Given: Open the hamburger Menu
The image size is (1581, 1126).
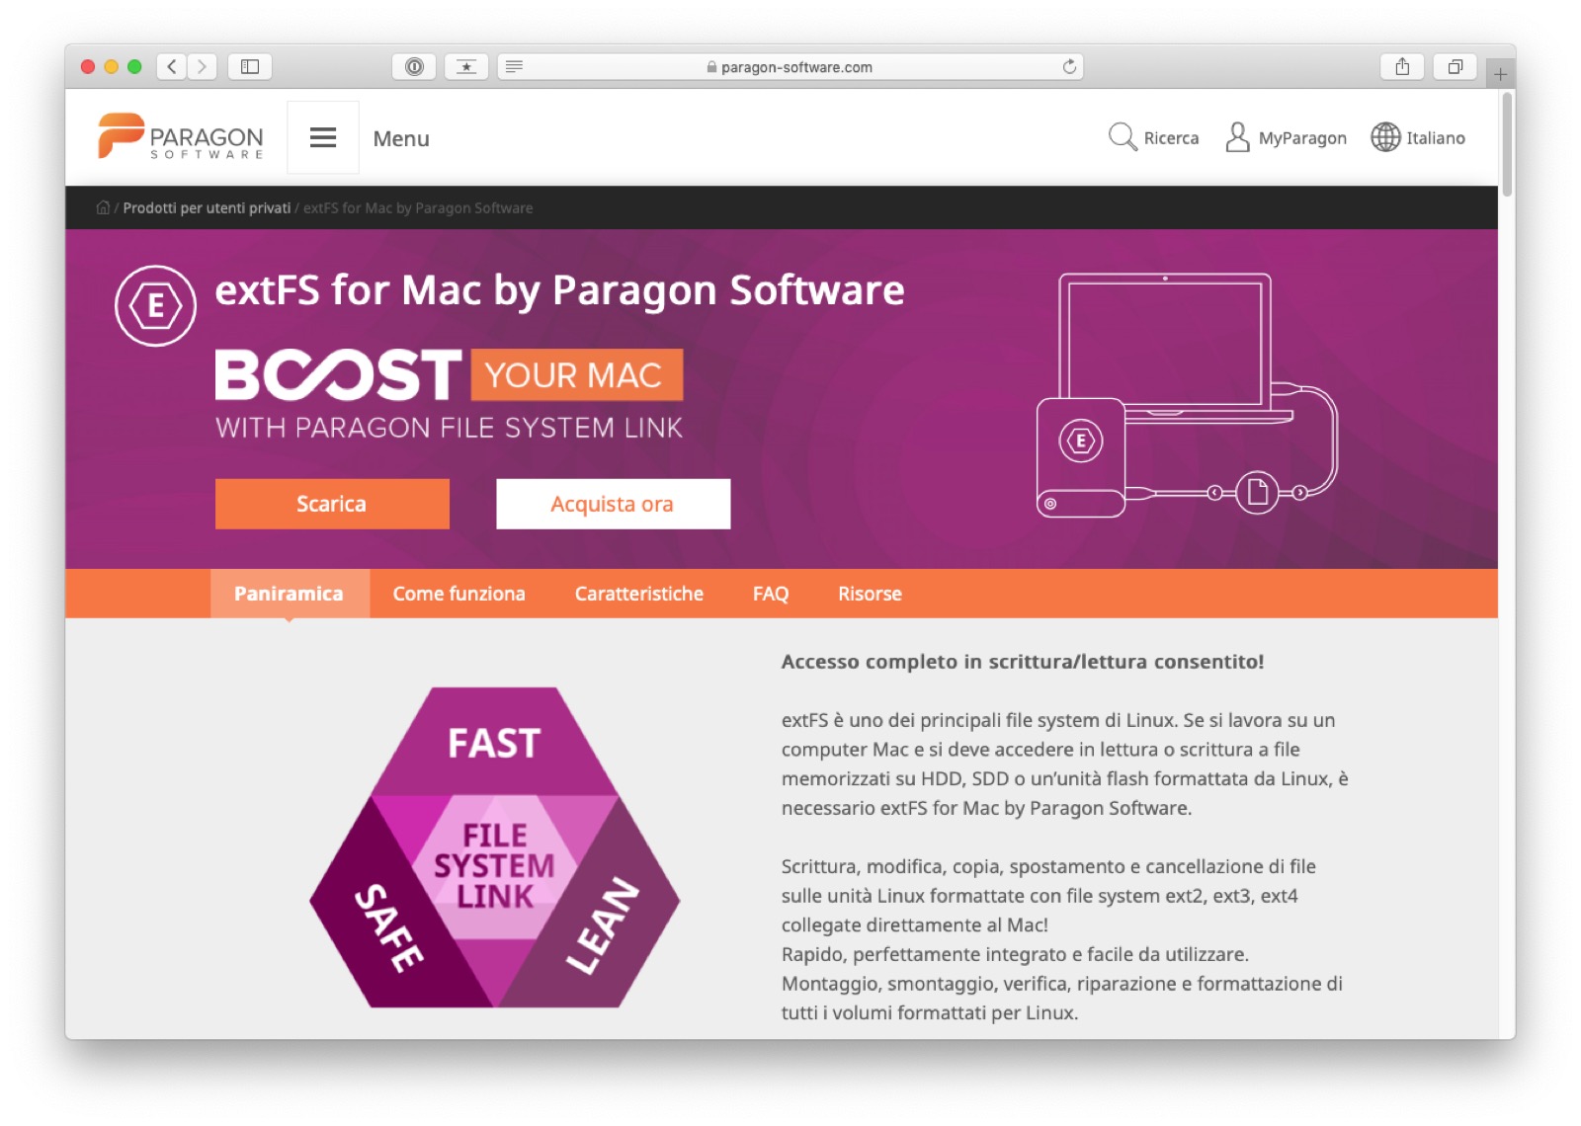Looking at the screenshot, I should click(323, 137).
